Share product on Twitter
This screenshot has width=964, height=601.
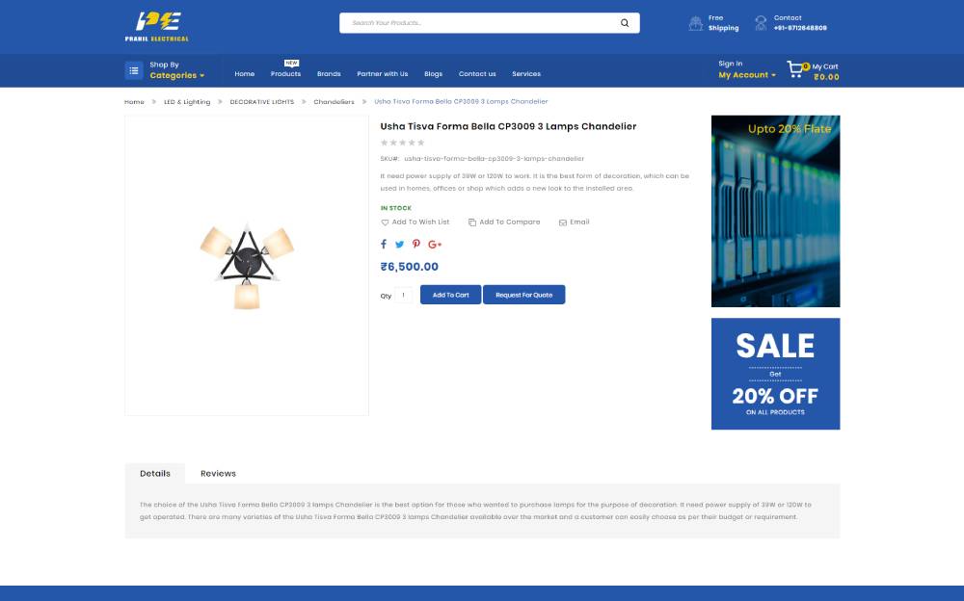click(x=400, y=245)
